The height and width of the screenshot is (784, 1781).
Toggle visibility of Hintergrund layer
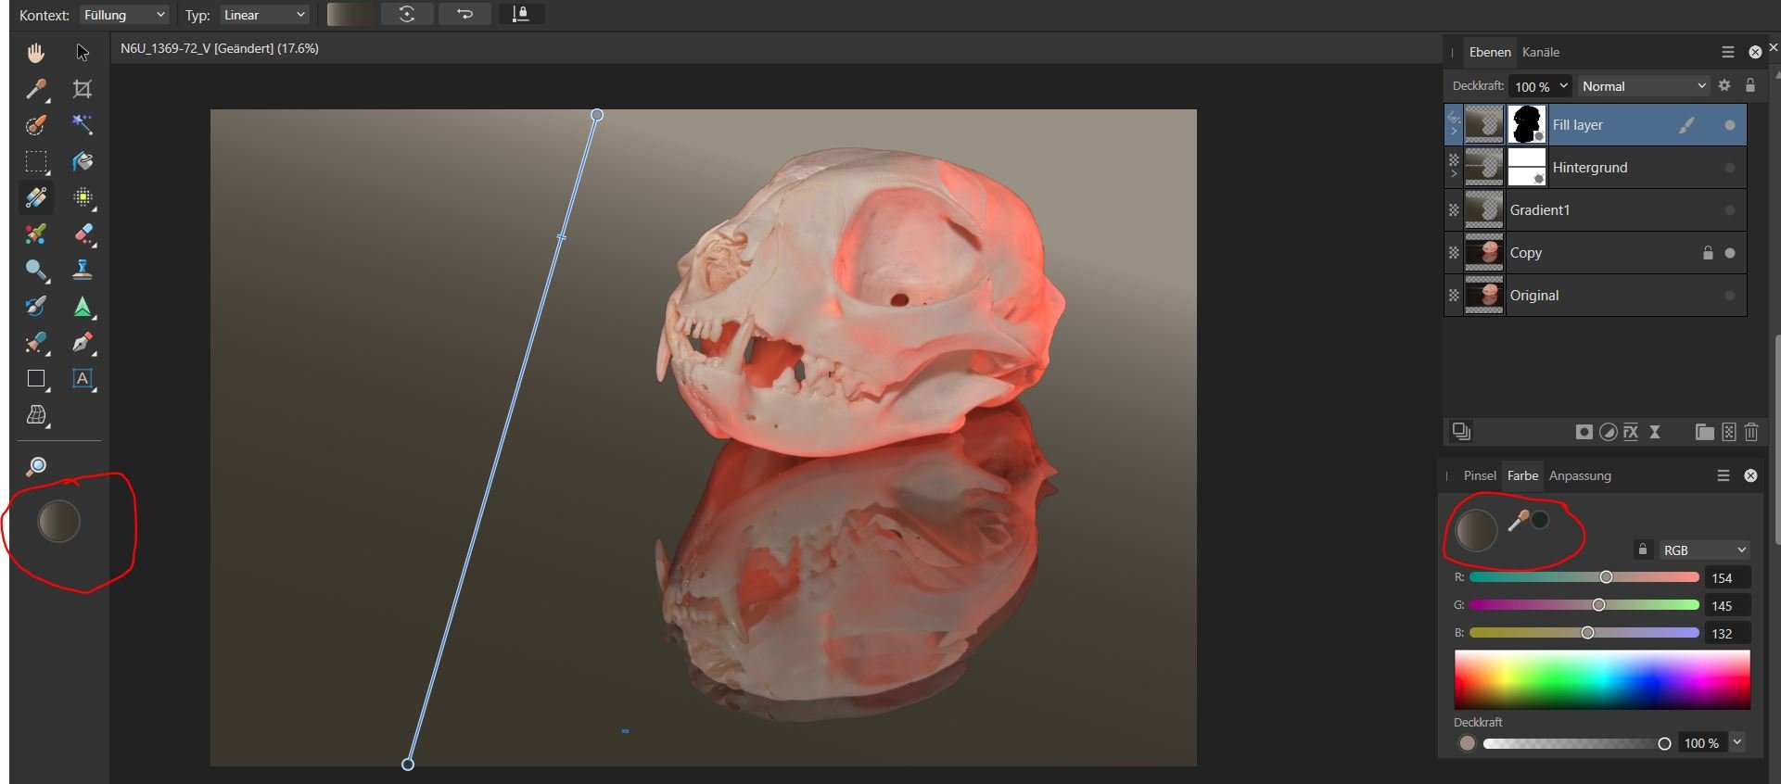(x=1729, y=168)
